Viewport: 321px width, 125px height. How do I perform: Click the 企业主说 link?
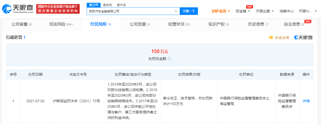(x=282, y=37)
